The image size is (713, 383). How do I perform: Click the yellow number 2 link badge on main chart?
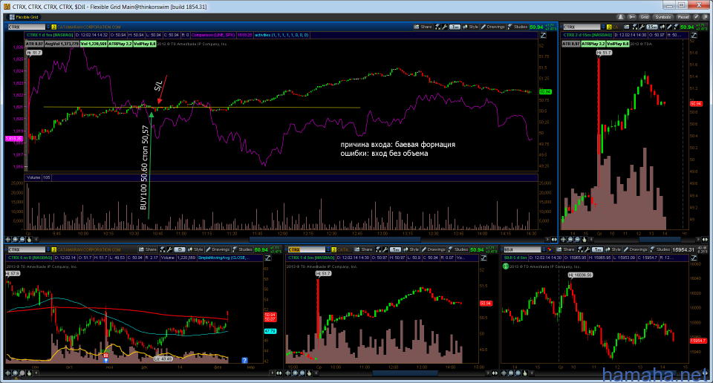(54, 27)
